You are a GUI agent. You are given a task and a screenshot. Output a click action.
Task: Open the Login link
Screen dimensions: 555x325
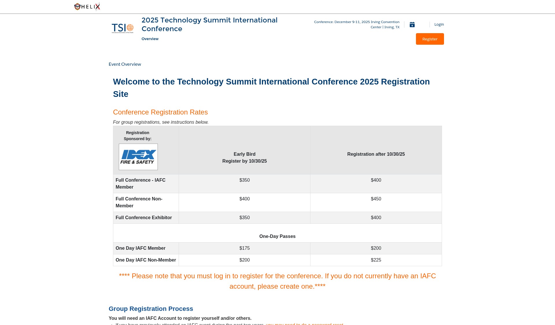tap(439, 25)
